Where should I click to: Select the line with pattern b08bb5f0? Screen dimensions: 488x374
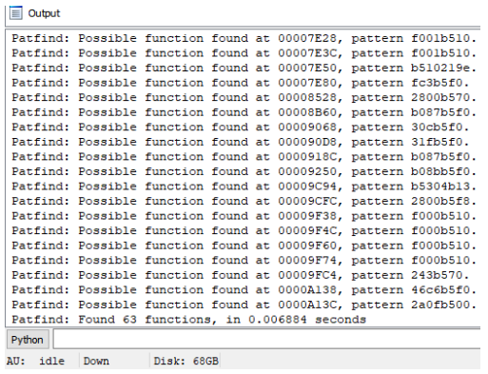point(244,171)
